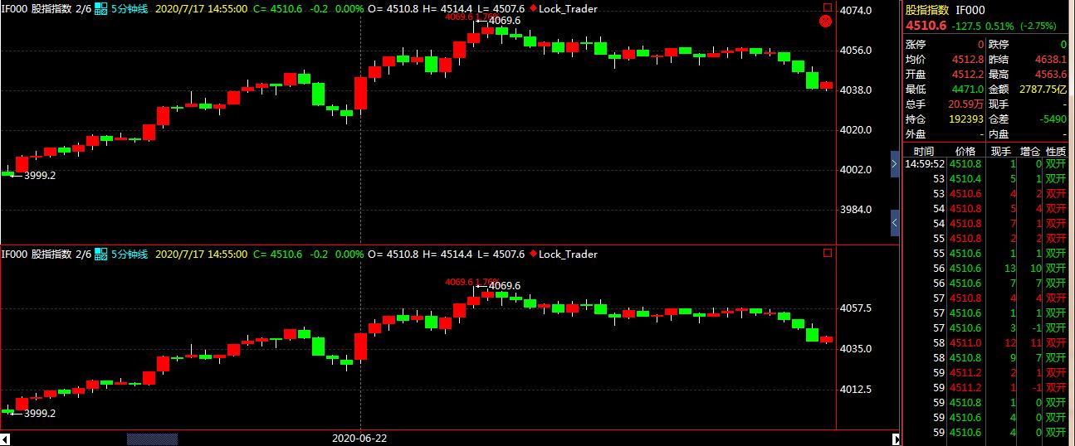Click the red diamond before Lock_Trader in top pane

[533, 9]
